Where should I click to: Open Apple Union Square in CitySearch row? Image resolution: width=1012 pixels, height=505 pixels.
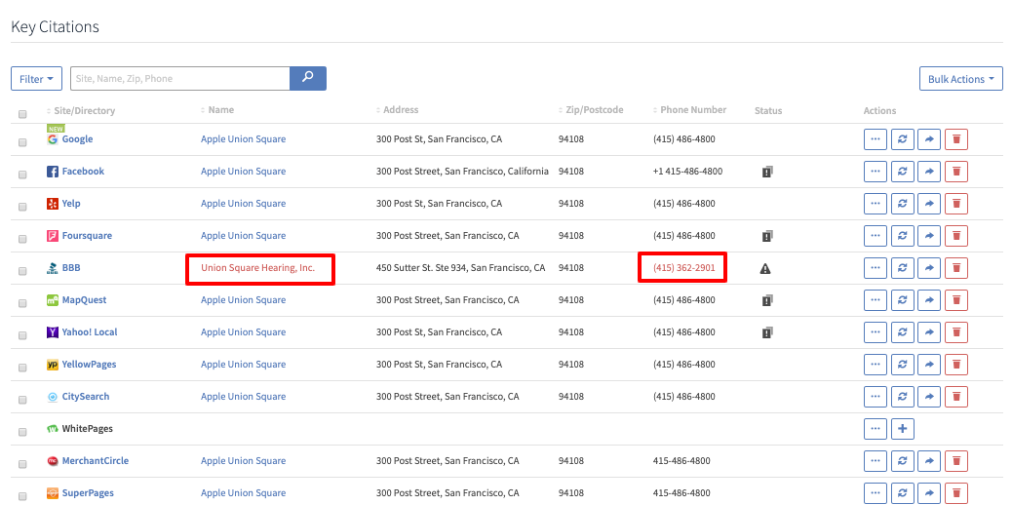tap(244, 396)
